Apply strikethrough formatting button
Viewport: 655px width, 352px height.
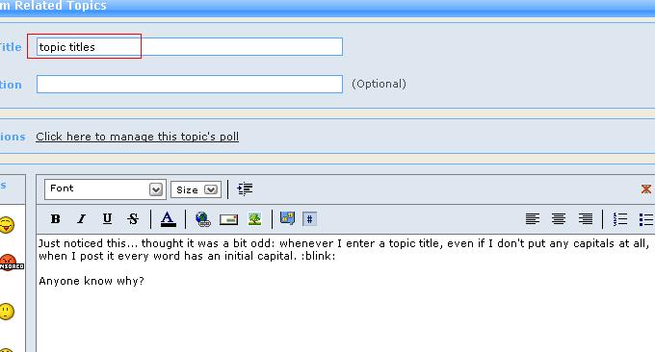pos(133,219)
